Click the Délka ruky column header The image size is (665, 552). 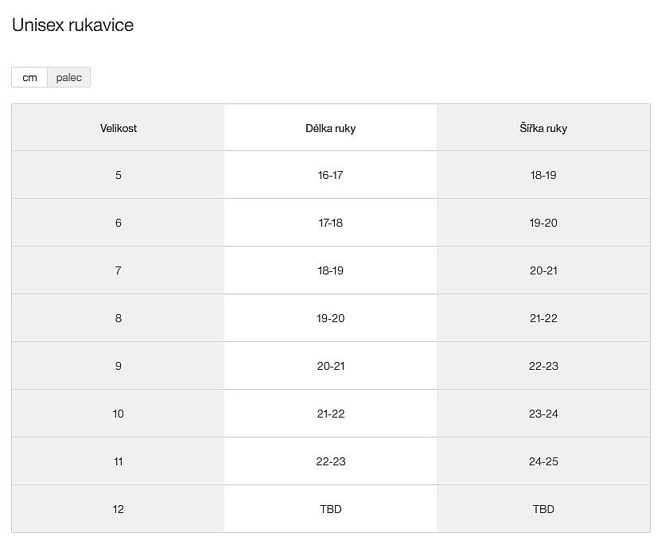click(x=330, y=128)
